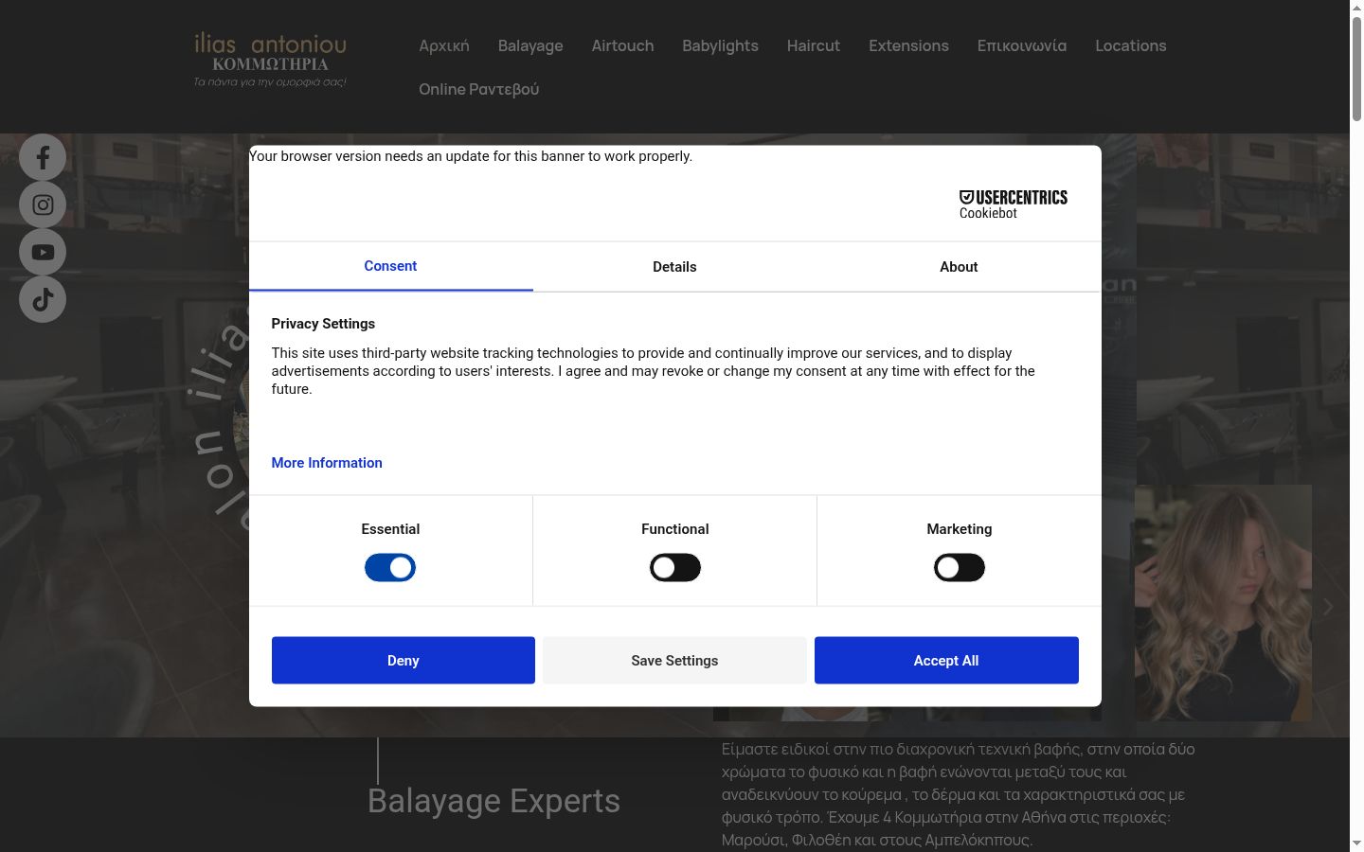This screenshot has width=1364, height=852.
Task: Open the More Information link
Action: 327,463
